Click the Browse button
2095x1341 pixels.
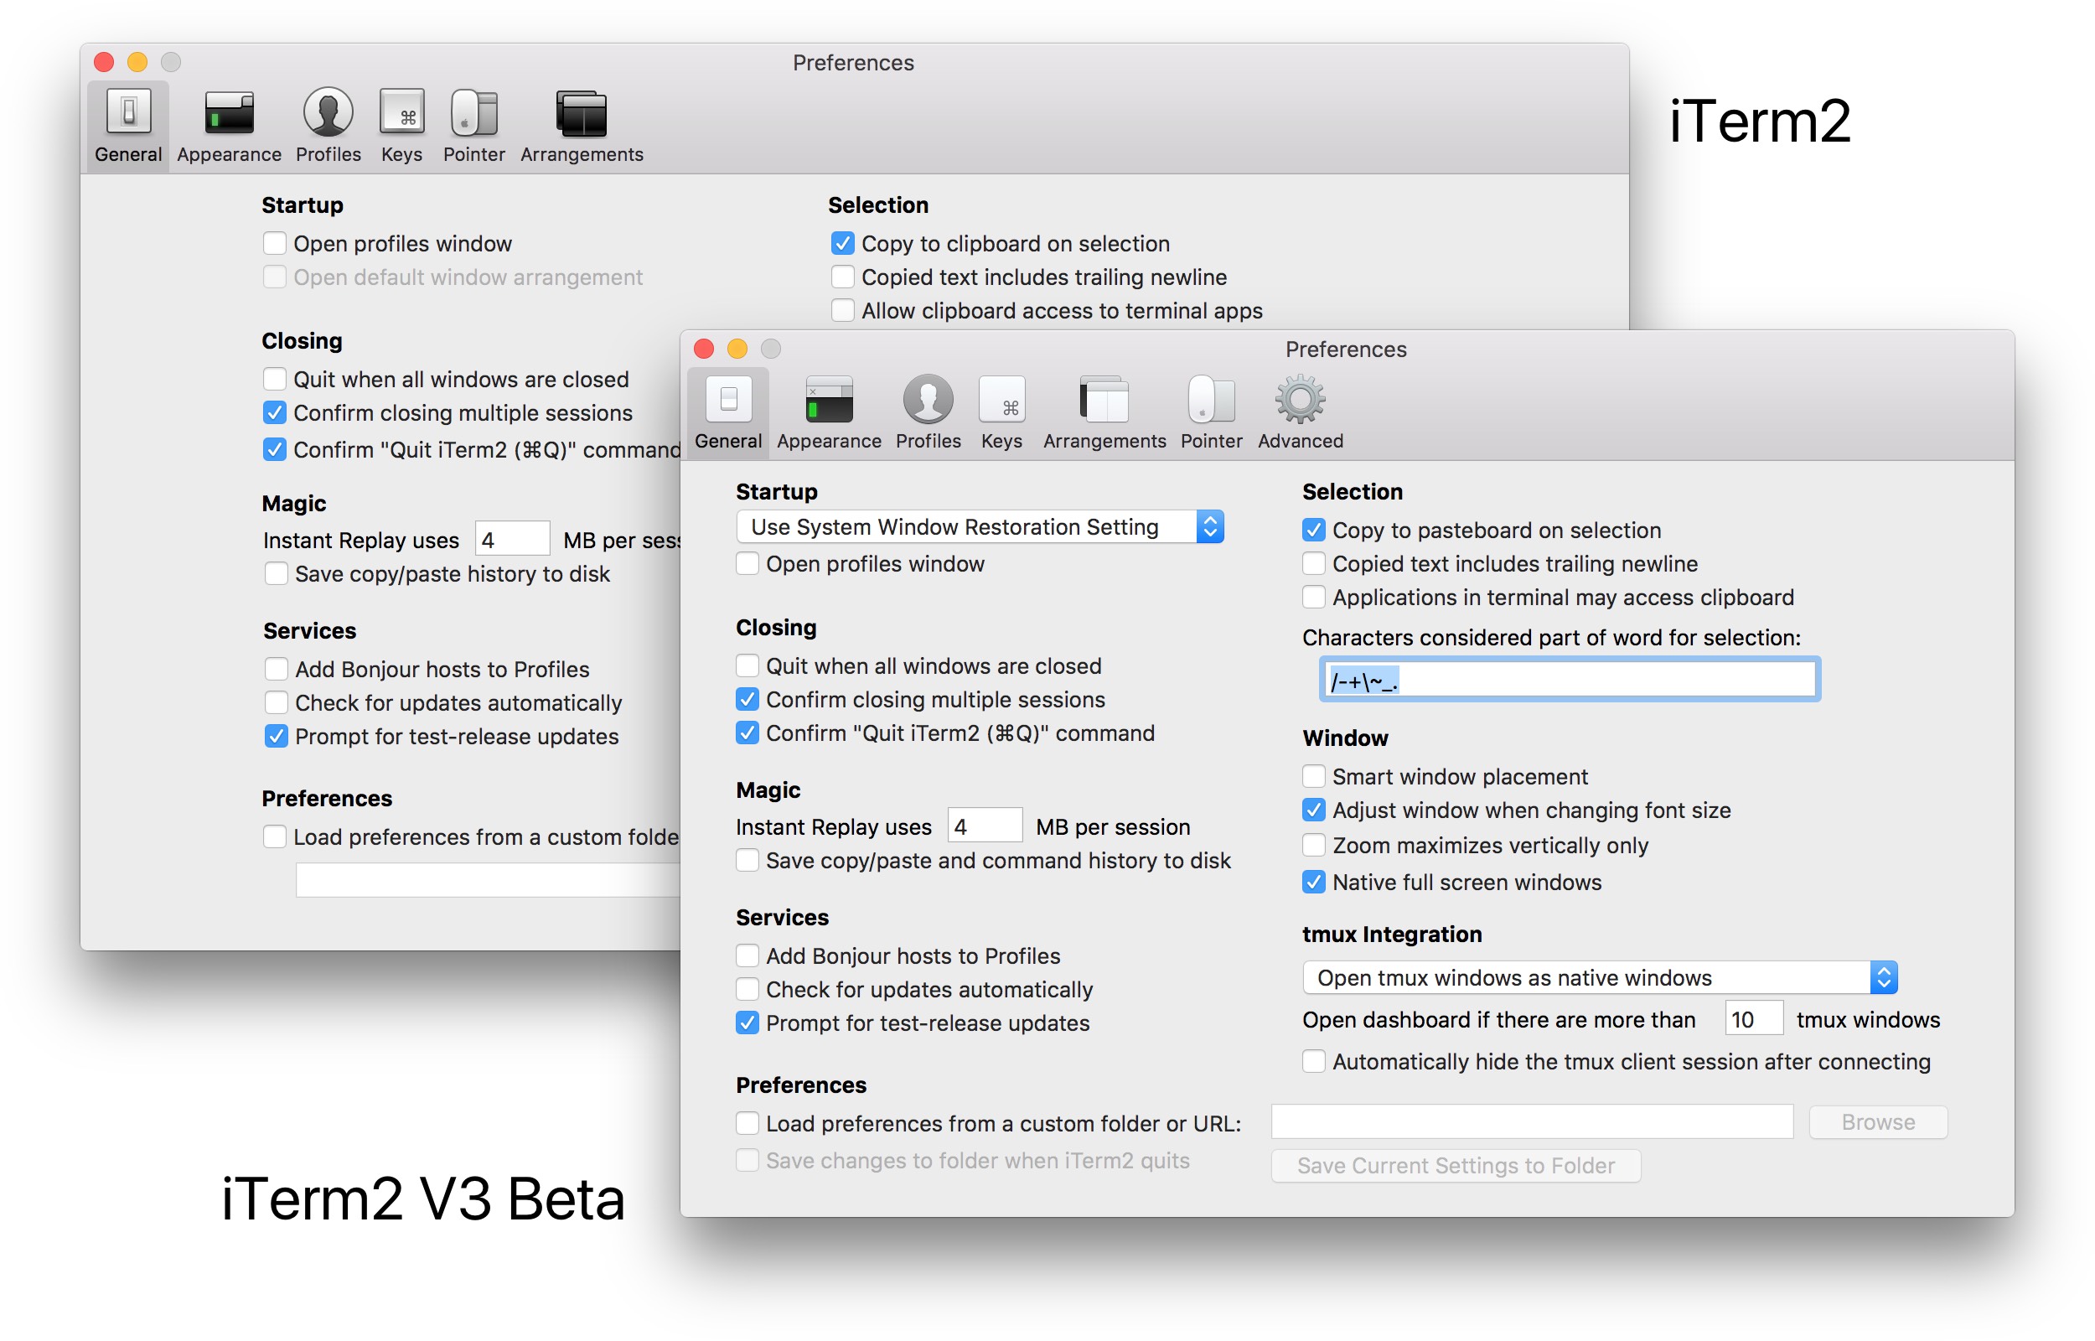1877,1121
